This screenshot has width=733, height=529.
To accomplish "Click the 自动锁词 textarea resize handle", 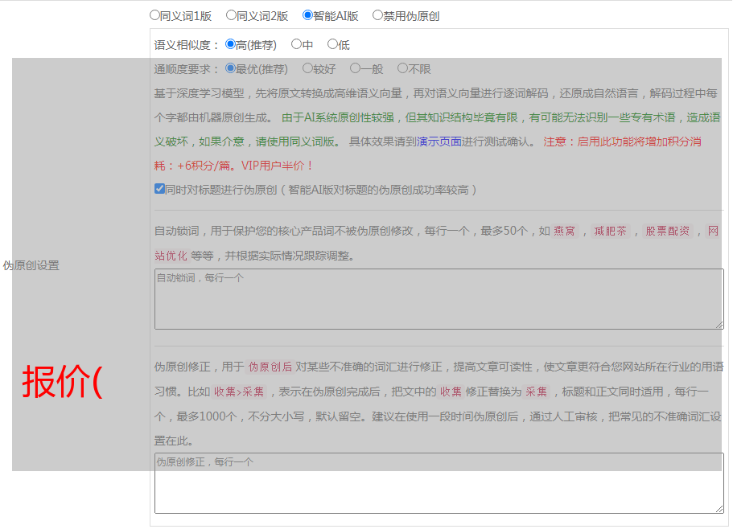I will pos(719,325).
